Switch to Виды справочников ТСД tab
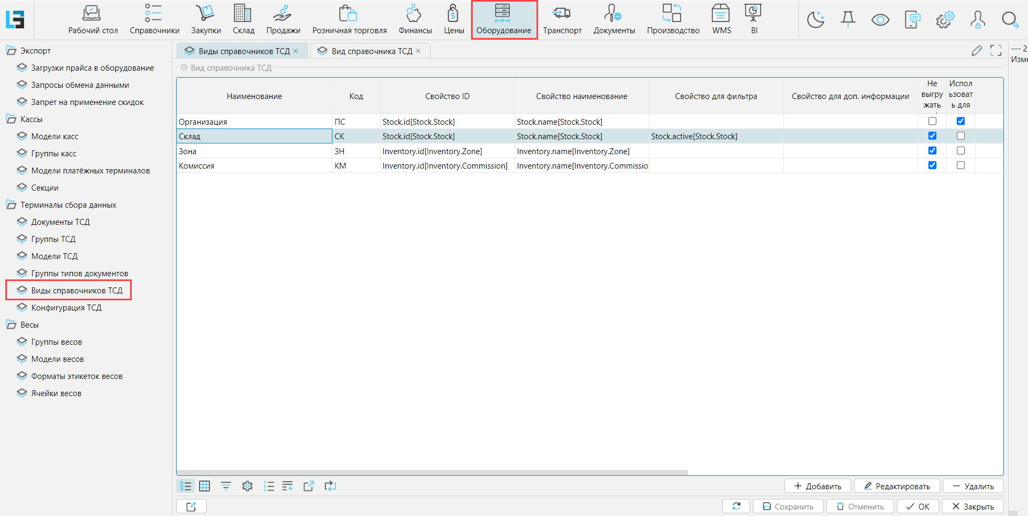Viewport: 1028px width, 516px height. (244, 51)
